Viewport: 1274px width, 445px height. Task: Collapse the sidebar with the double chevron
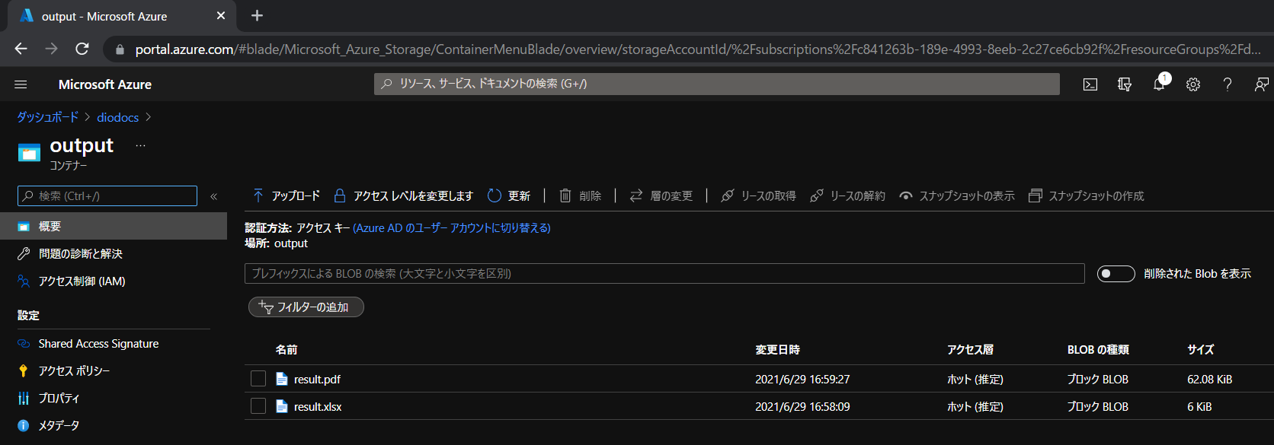(214, 196)
